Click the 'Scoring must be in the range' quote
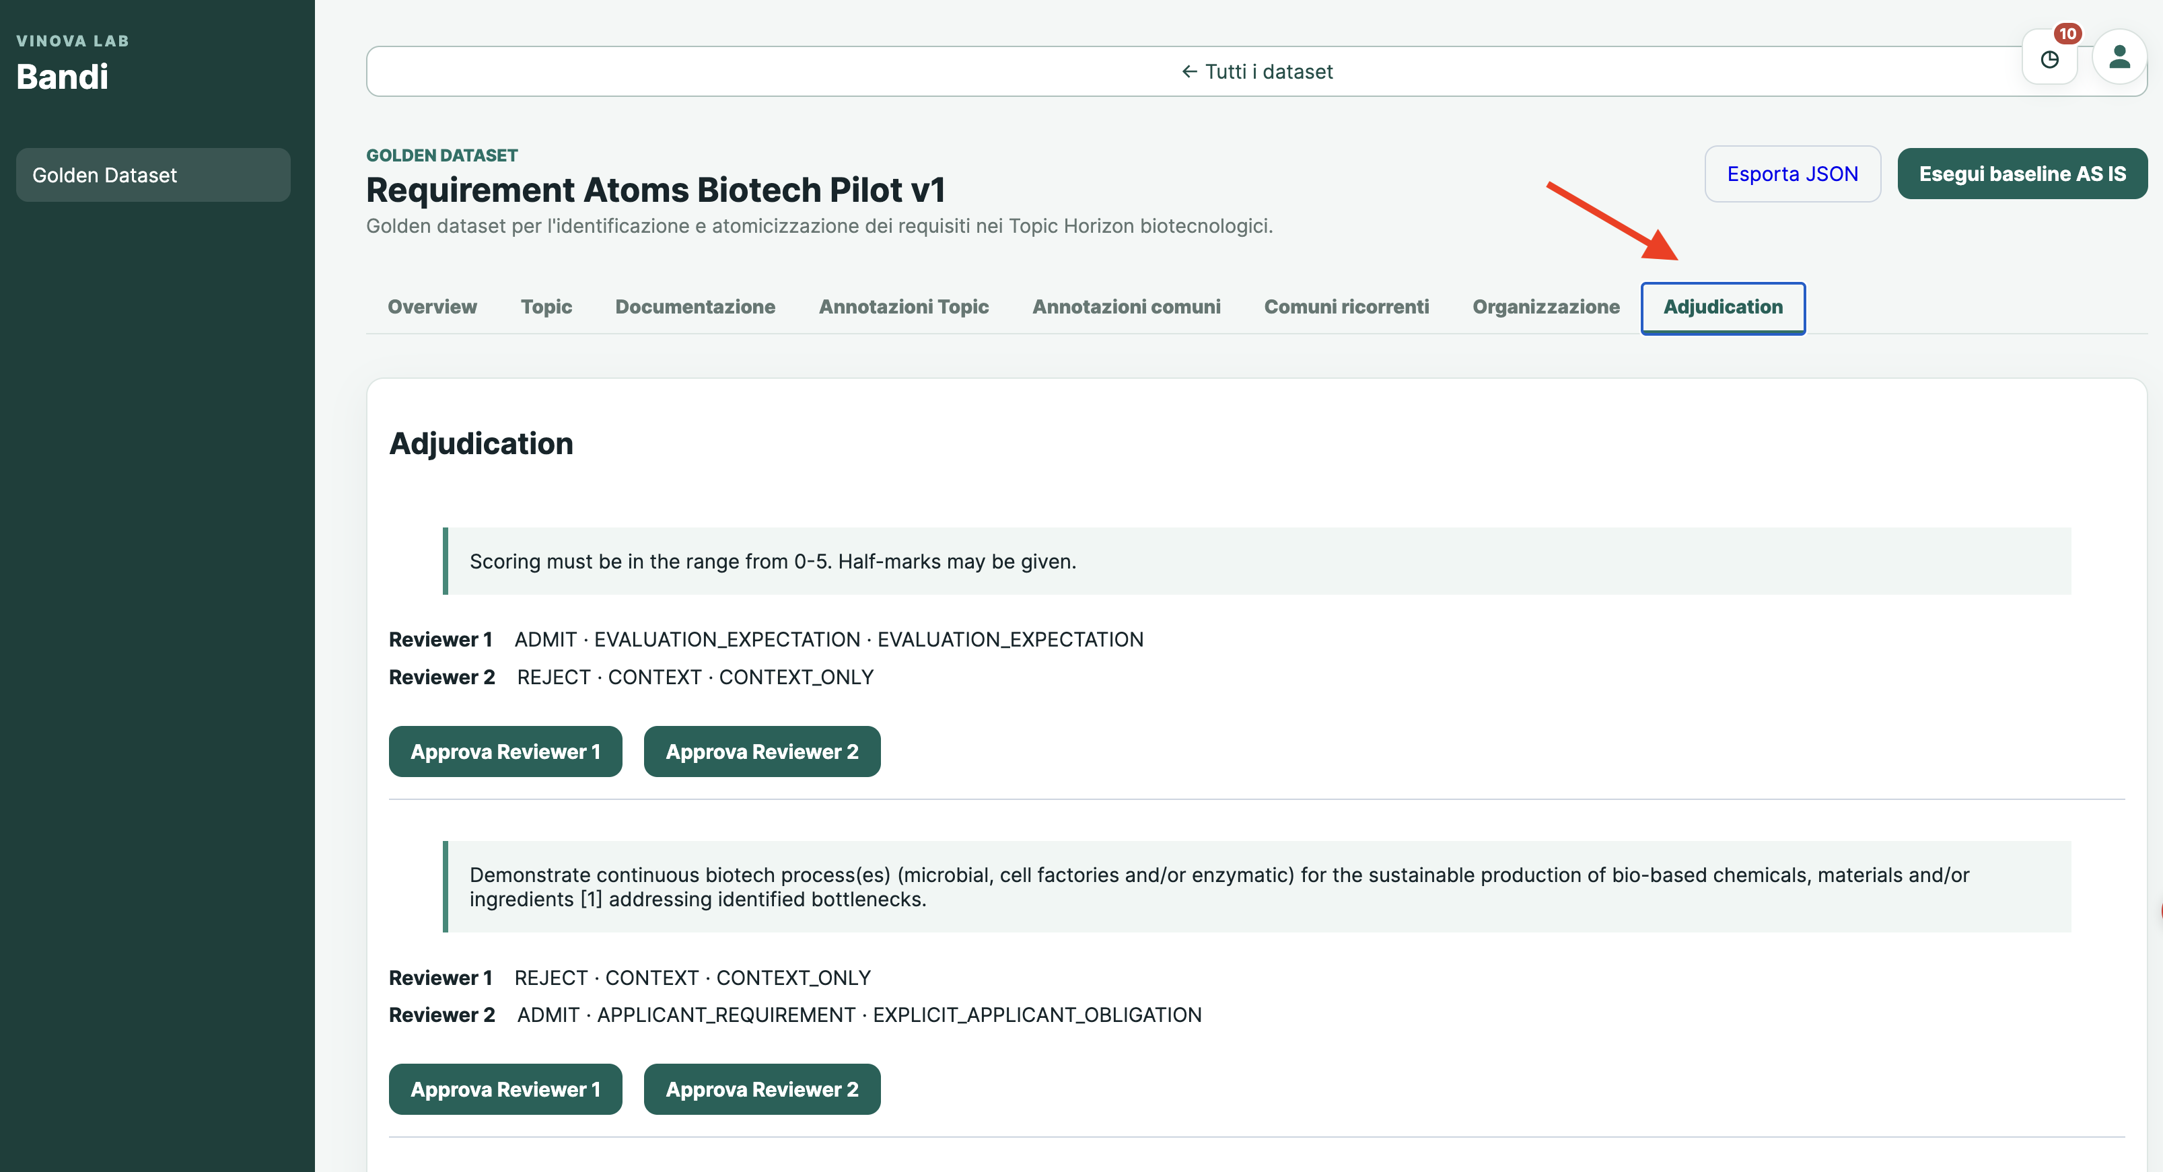Image resolution: width=2163 pixels, height=1172 pixels. [x=1256, y=561]
